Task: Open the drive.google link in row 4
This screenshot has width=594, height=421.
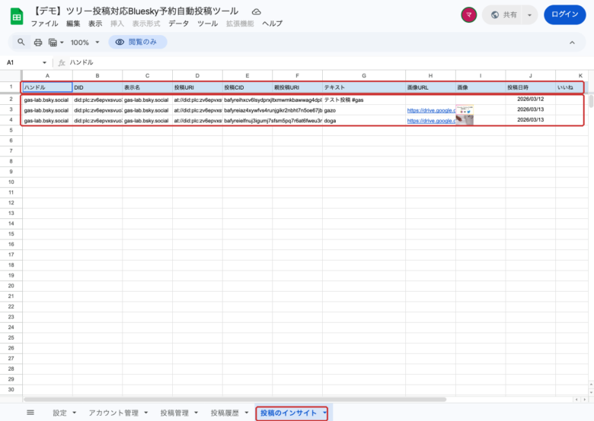Action: tap(431, 121)
